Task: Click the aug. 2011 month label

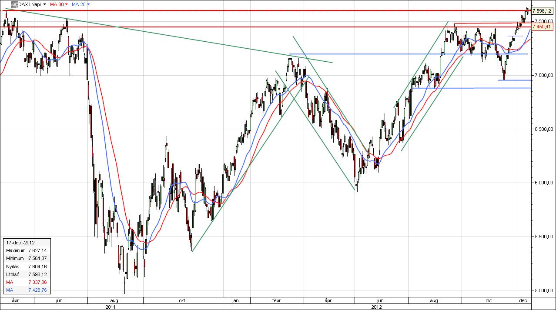Action: click(115, 300)
